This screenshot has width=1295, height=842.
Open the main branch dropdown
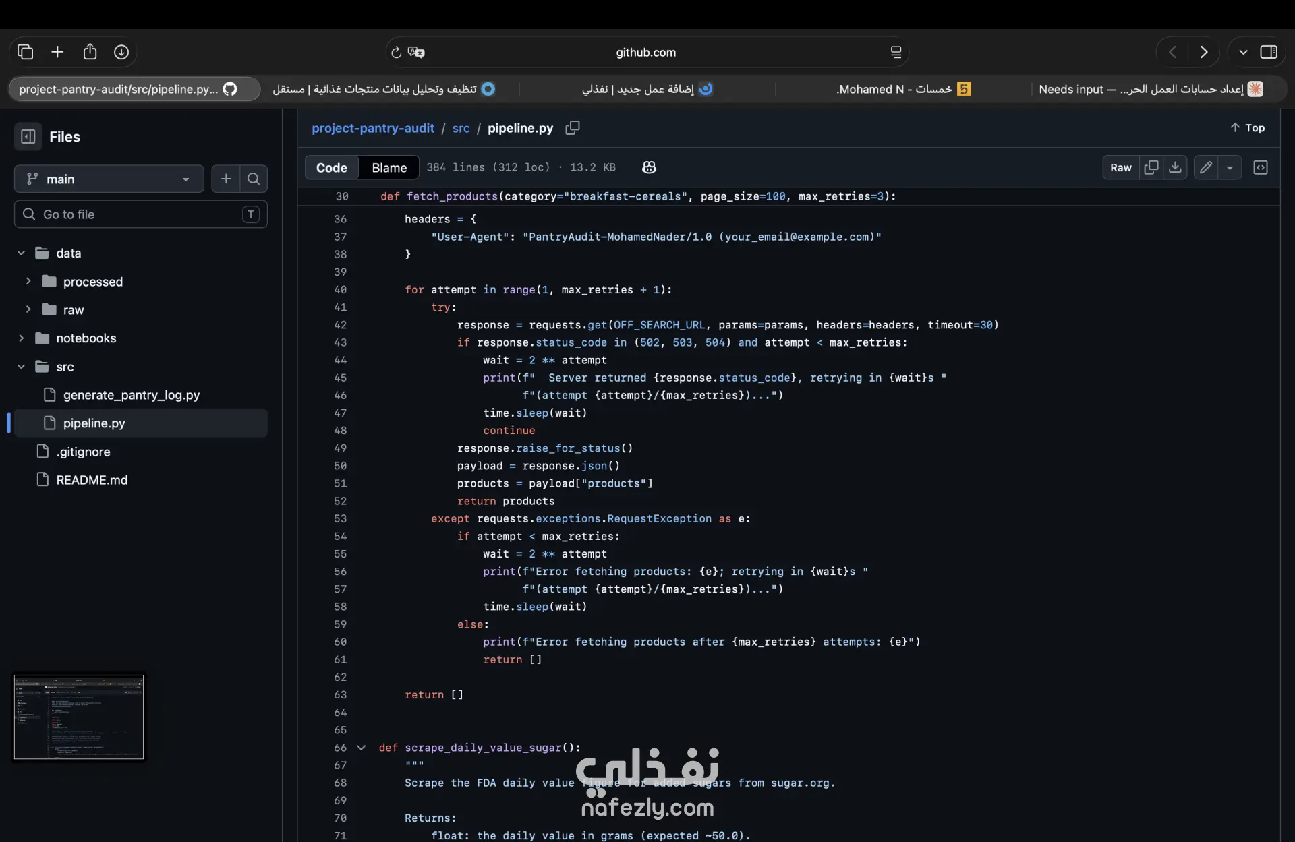coord(109,179)
